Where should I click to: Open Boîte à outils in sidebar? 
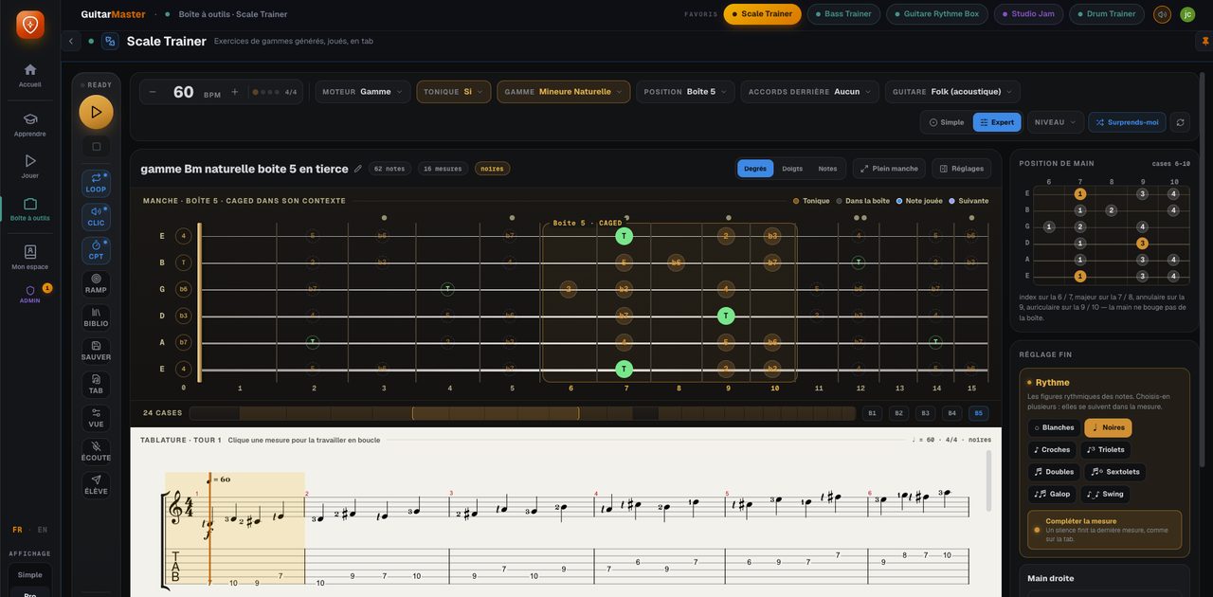pyautogui.click(x=30, y=208)
